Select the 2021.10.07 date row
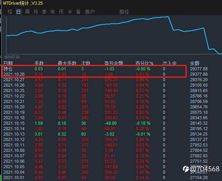 tap(14, 156)
